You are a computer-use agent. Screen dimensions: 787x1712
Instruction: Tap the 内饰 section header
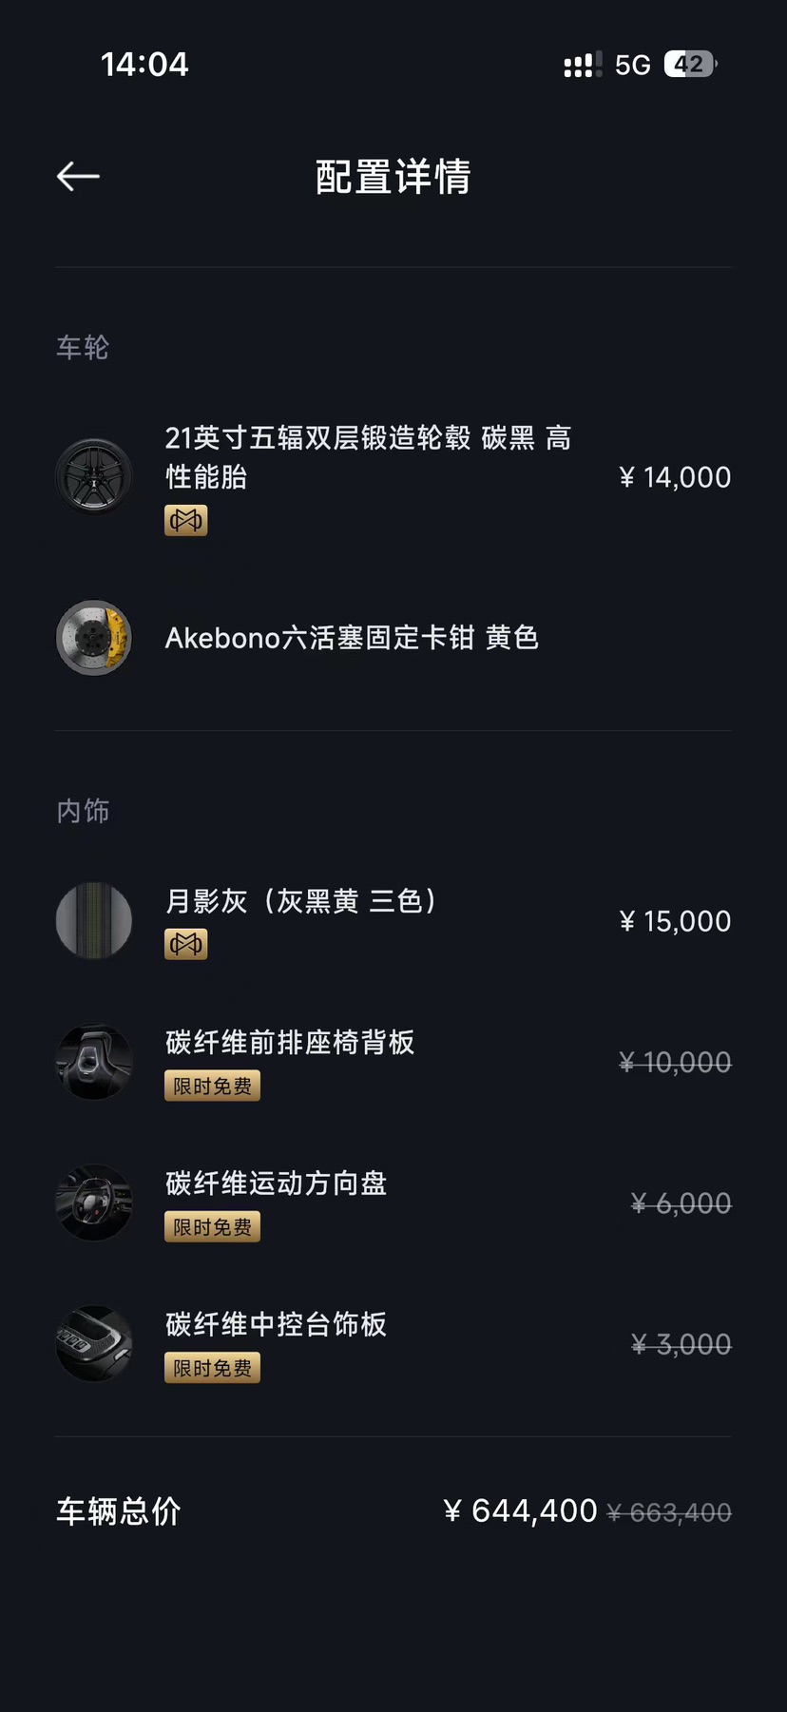pos(83,811)
